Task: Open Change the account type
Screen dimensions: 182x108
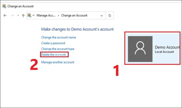Action: (x=58, y=49)
